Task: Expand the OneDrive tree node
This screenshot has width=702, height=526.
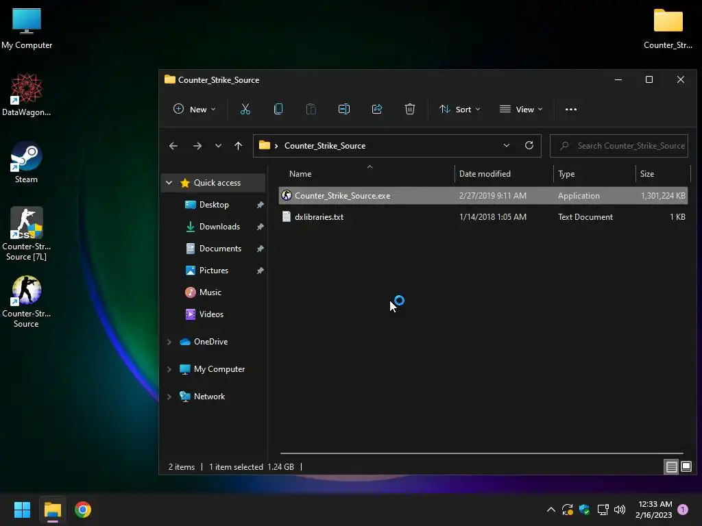Action: pos(169,342)
